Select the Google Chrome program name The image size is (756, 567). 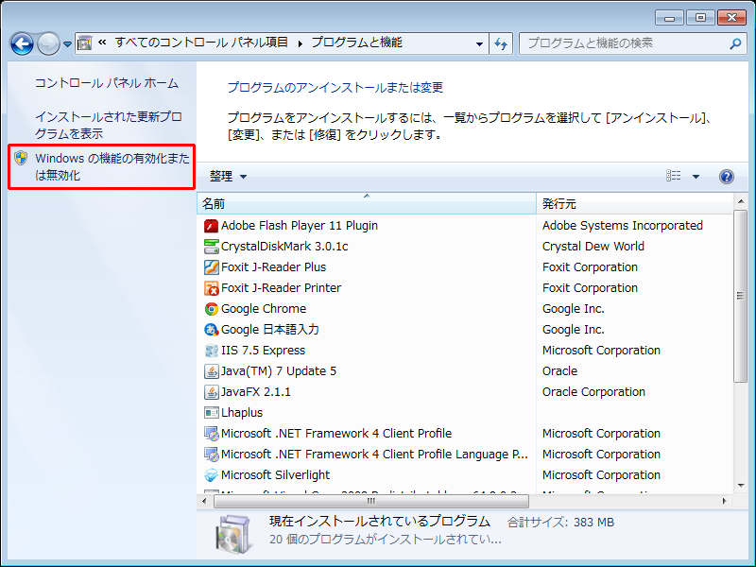pyautogui.click(x=264, y=309)
